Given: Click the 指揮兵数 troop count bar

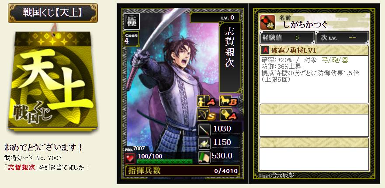Looking at the screenshot, I should click(182, 171).
